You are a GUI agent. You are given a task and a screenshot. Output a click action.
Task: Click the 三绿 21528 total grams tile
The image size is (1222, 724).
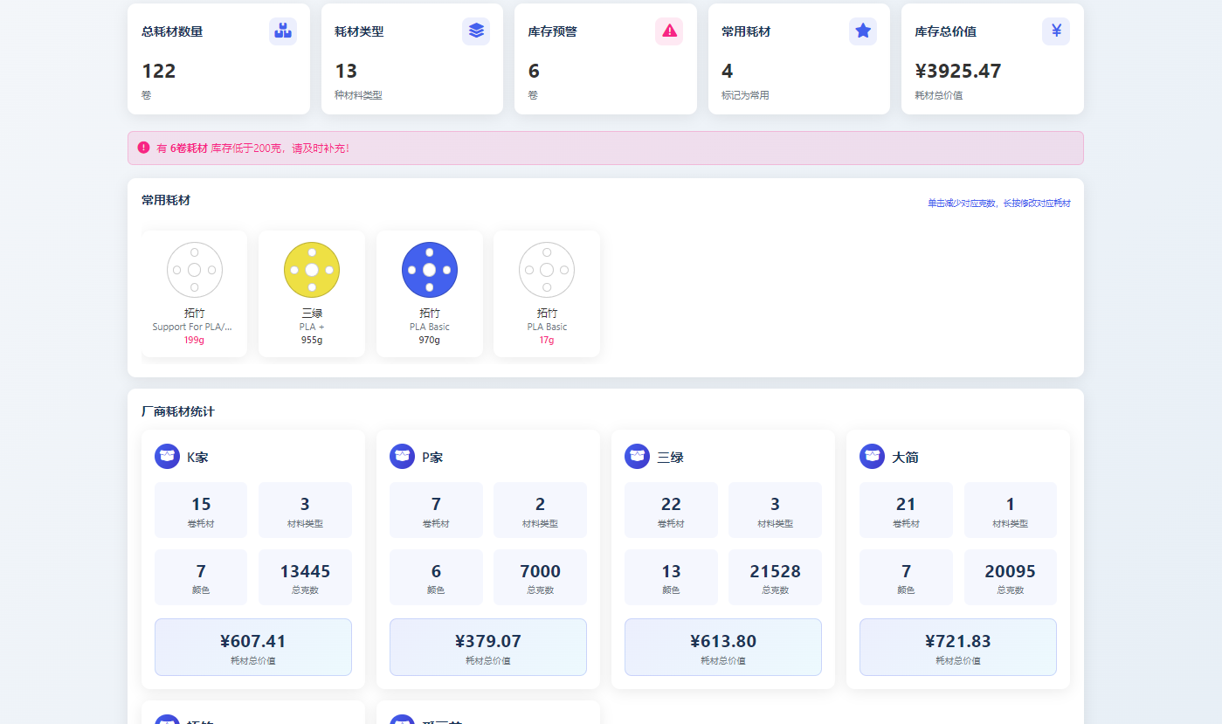775,577
